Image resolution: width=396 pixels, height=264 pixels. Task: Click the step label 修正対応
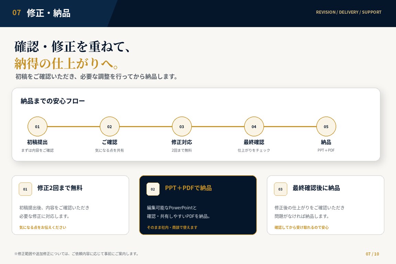pyautogui.click(x=182, y=142)
